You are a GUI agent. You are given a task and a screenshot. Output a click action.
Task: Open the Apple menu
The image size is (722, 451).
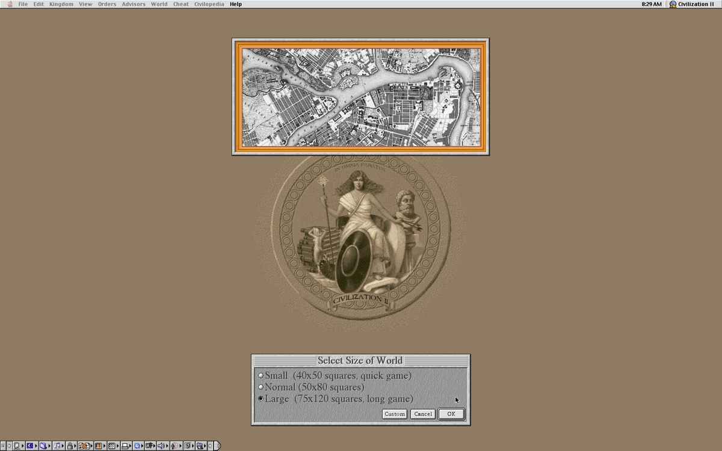9,4
